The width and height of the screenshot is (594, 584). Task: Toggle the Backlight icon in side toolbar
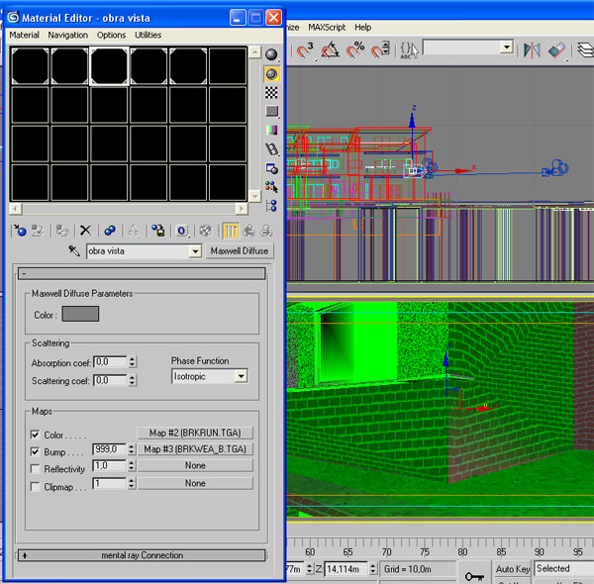click(271, 74)
